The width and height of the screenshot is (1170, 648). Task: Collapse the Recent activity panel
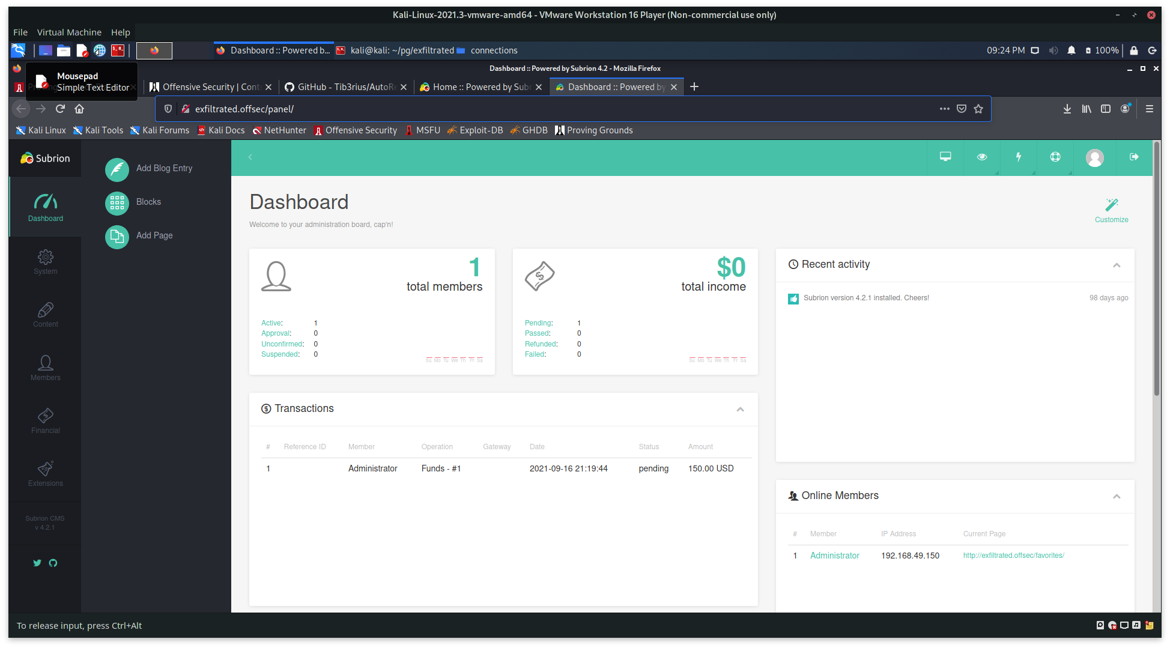coord(1117,265)
